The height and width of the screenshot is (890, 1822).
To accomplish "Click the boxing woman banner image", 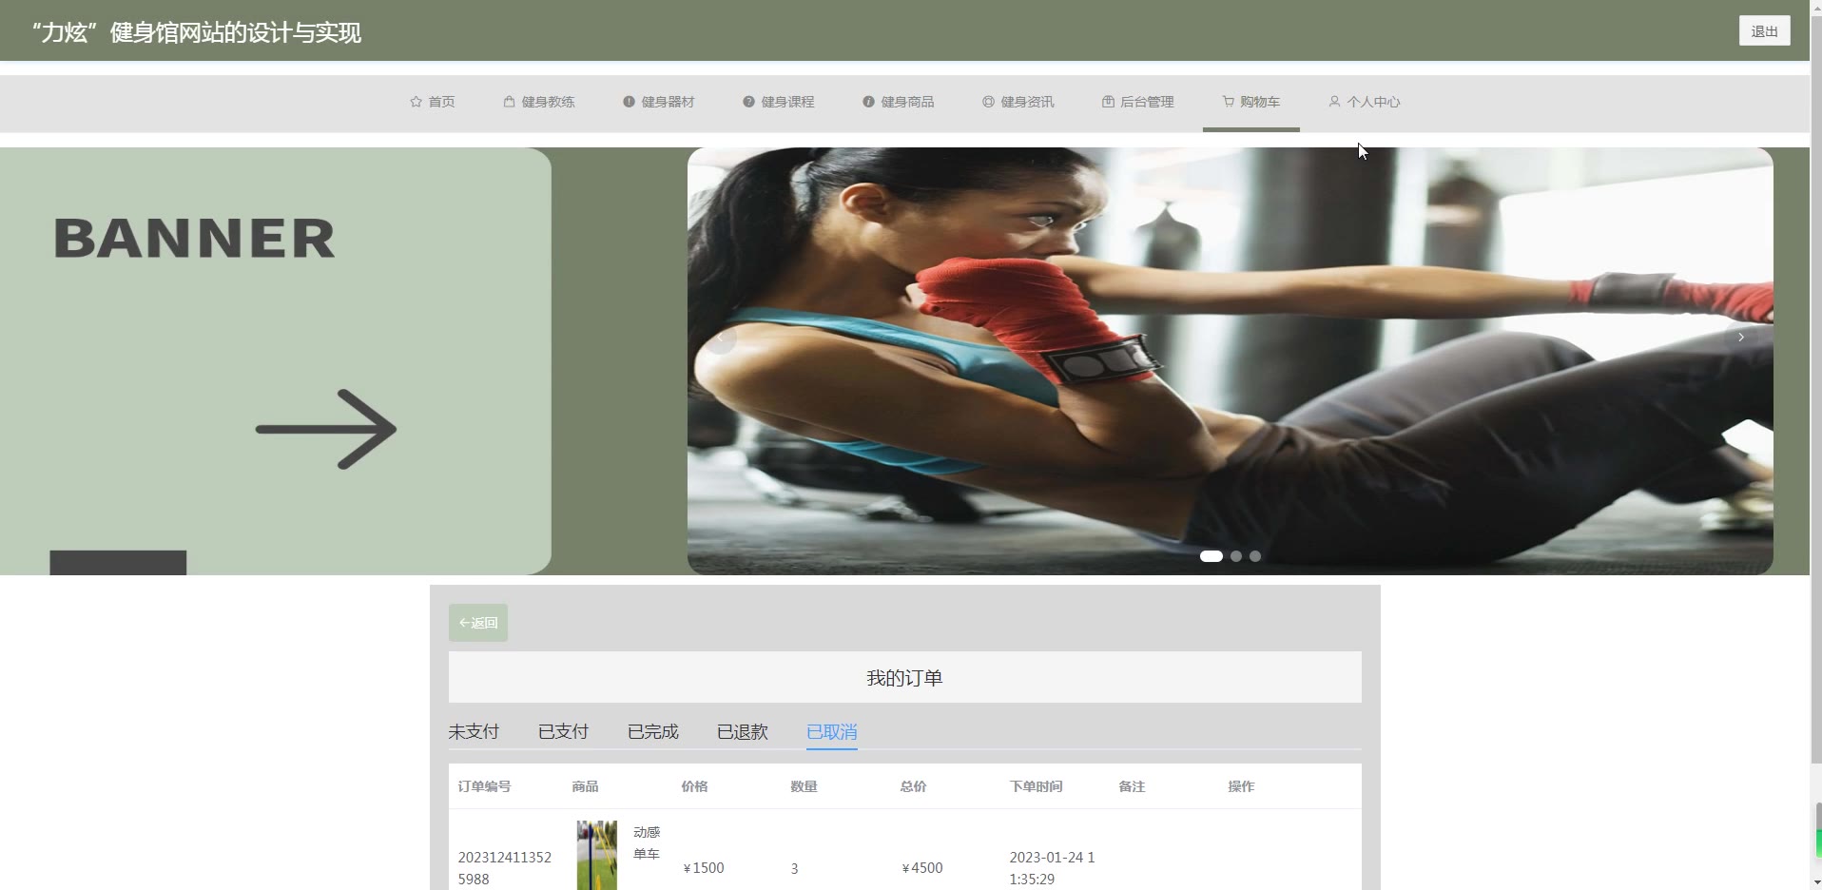I will coord(1230,361).
